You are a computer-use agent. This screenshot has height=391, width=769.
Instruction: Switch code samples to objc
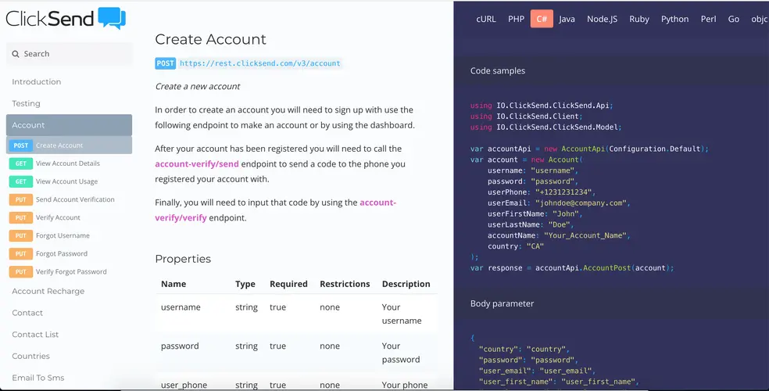coord(760,19)
